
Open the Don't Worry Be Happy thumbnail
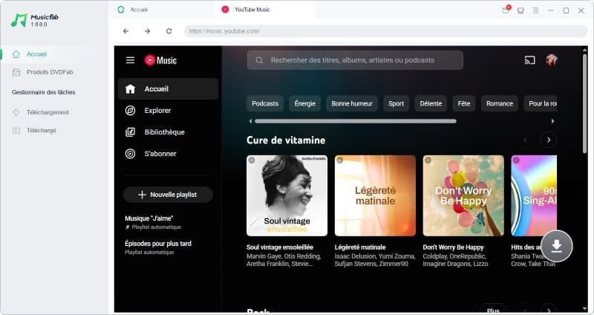463,195
